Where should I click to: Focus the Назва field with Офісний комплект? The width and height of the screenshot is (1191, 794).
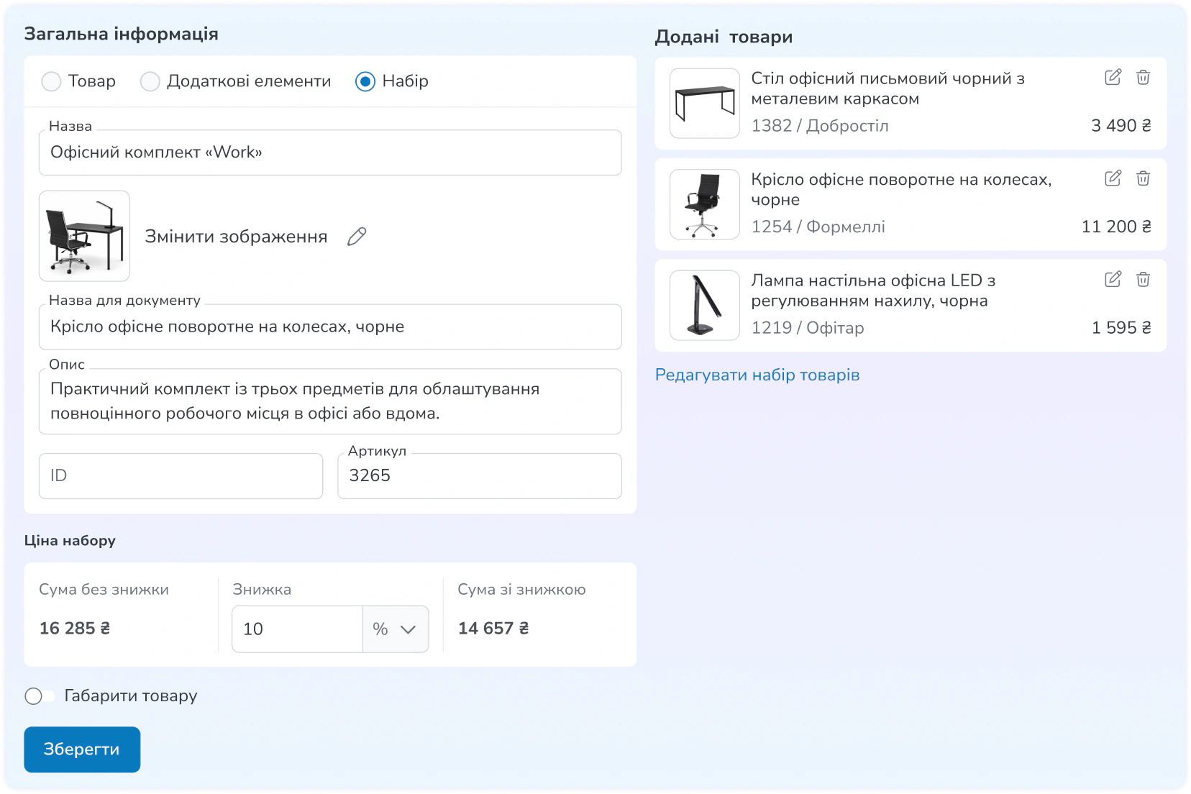330,152
